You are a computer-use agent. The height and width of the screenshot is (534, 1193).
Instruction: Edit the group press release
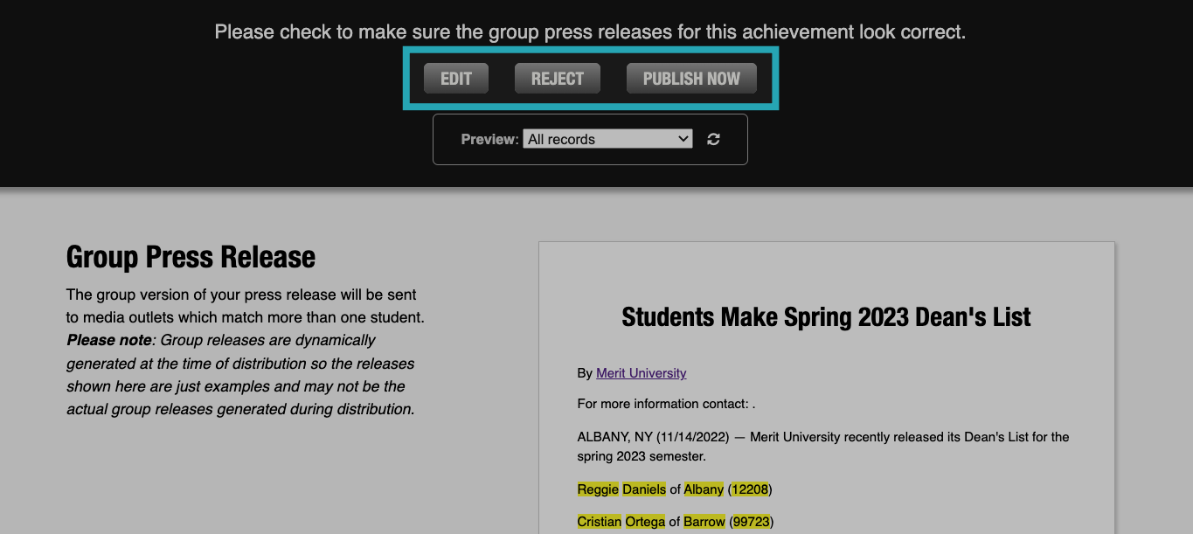455,78
